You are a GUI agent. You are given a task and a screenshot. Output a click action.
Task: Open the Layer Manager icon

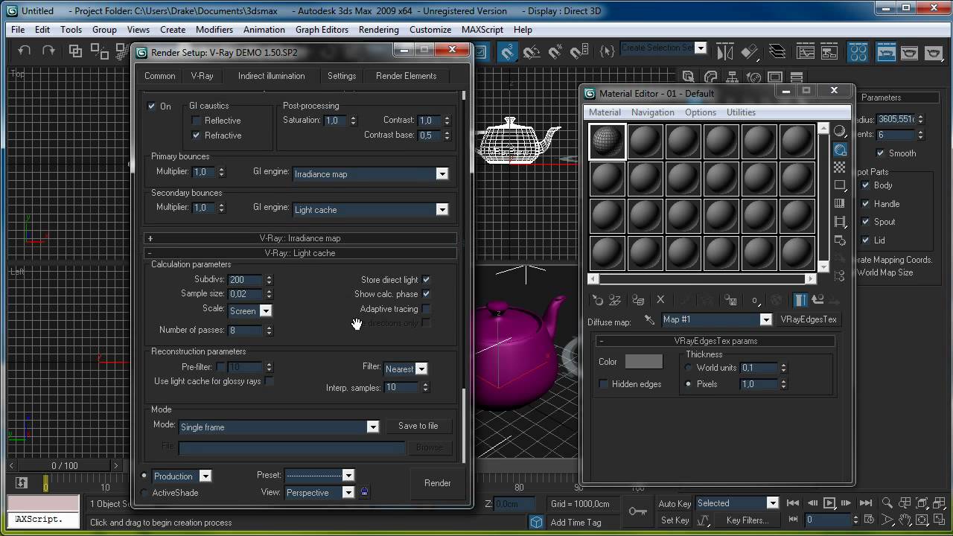777,51
